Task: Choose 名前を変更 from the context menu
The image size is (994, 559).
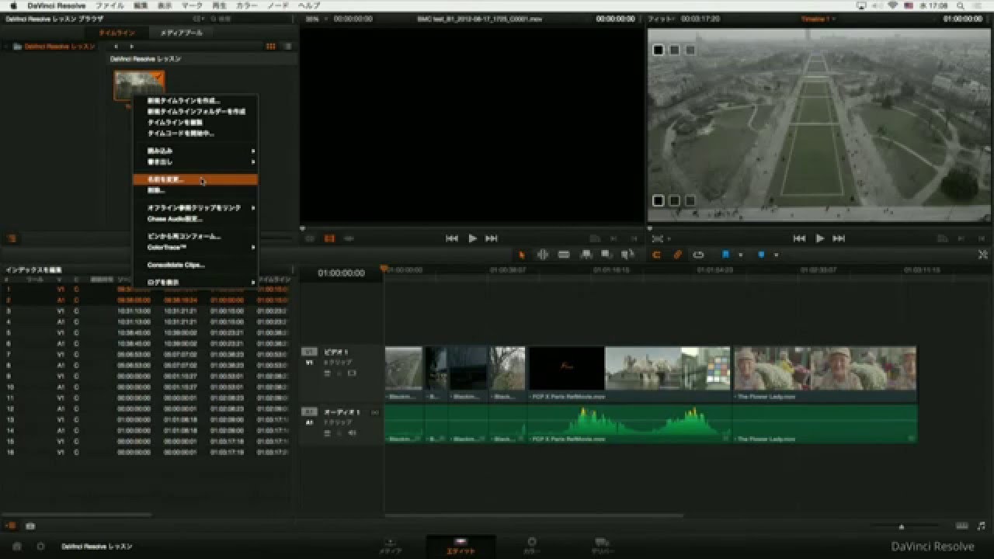Action: [x=196, y=179]
